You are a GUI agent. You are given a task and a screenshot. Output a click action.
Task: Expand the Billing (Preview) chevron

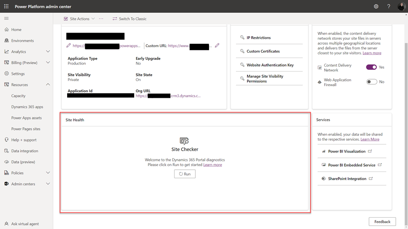click(x=48, y=62)
